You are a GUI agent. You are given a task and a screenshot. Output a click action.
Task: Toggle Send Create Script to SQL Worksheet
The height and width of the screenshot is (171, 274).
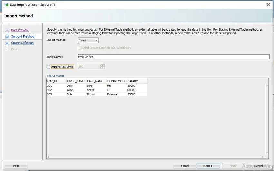[80, 48]
